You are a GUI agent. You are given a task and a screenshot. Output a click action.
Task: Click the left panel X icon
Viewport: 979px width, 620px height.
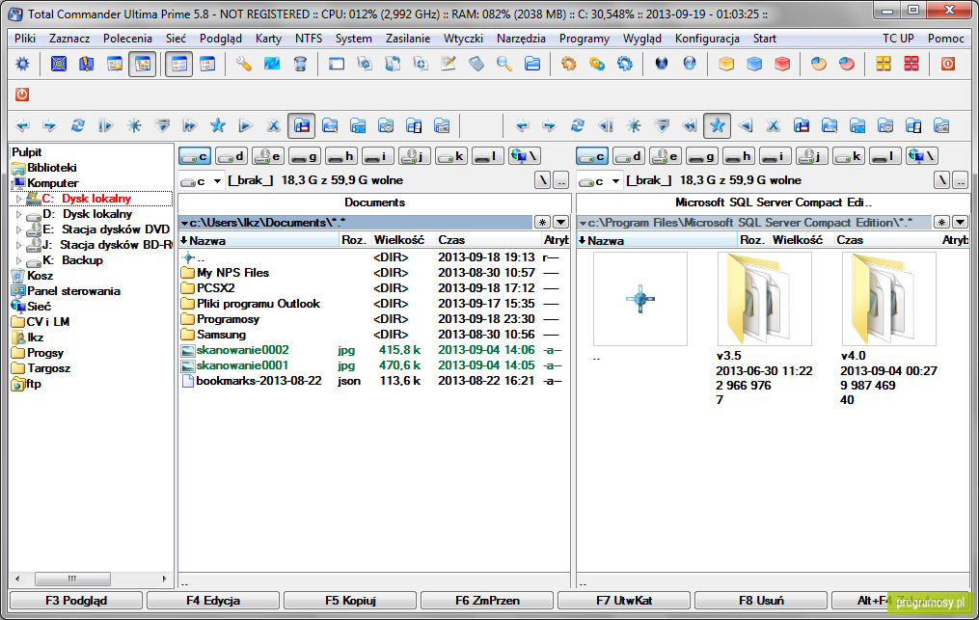274,126
